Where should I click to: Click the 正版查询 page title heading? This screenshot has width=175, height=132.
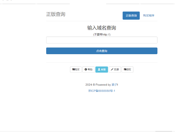click(x=56, y=14)
